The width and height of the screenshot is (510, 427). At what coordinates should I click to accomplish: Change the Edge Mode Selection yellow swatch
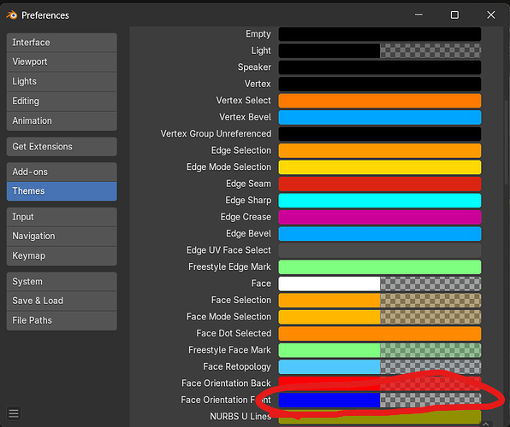[380, 167]
